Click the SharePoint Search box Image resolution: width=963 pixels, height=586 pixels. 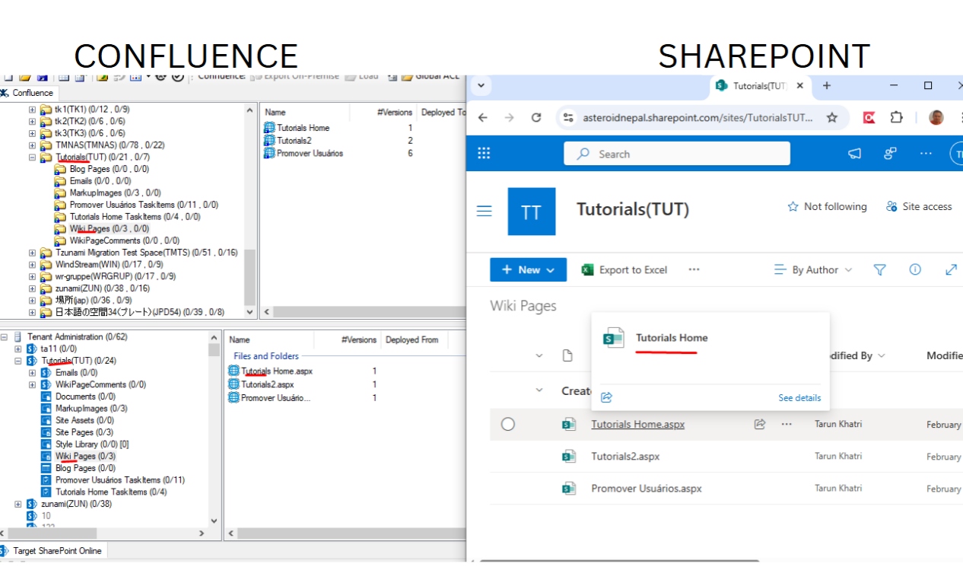pos(677,154)
